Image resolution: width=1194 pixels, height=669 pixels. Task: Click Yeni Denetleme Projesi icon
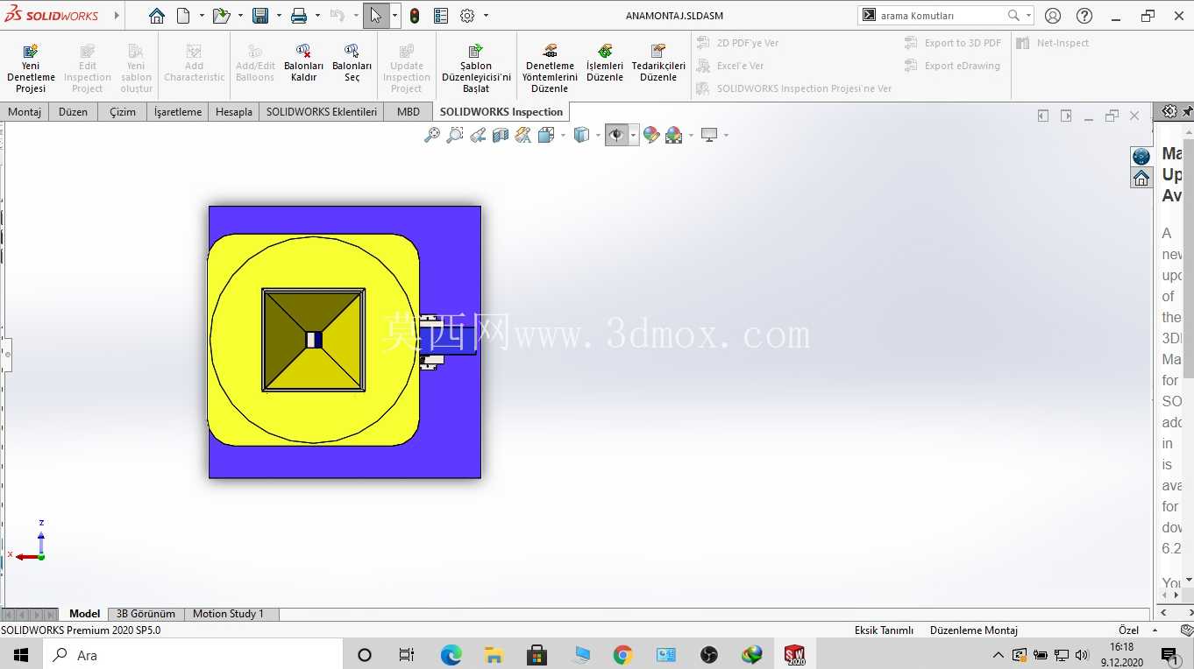31,68
